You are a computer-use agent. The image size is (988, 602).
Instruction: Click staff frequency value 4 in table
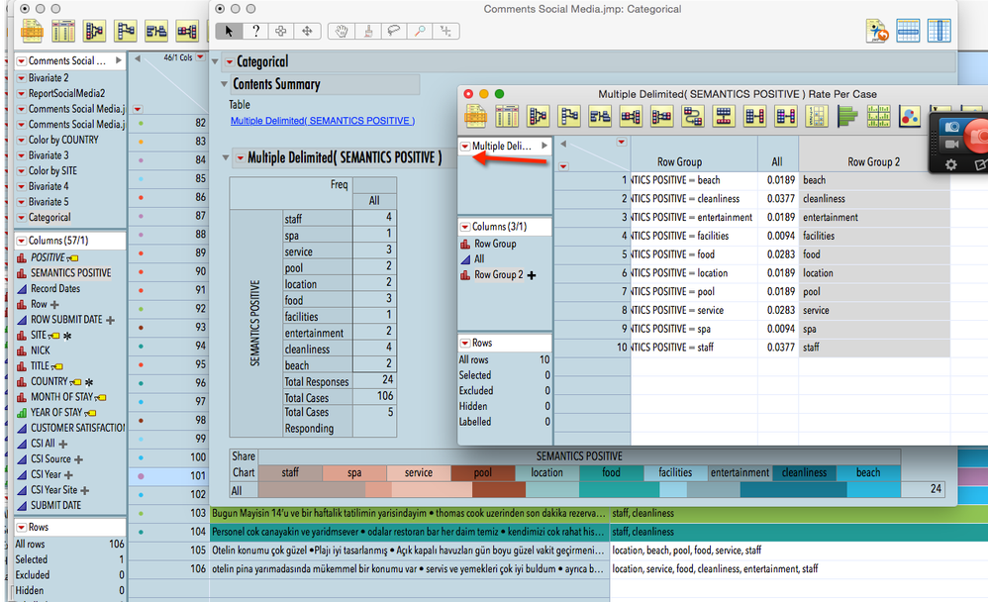click(389, 218)
